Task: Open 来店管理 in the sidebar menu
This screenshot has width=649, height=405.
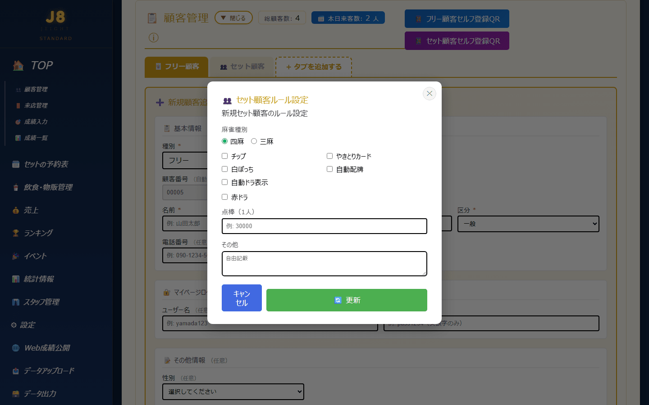Action: [36, 106]
